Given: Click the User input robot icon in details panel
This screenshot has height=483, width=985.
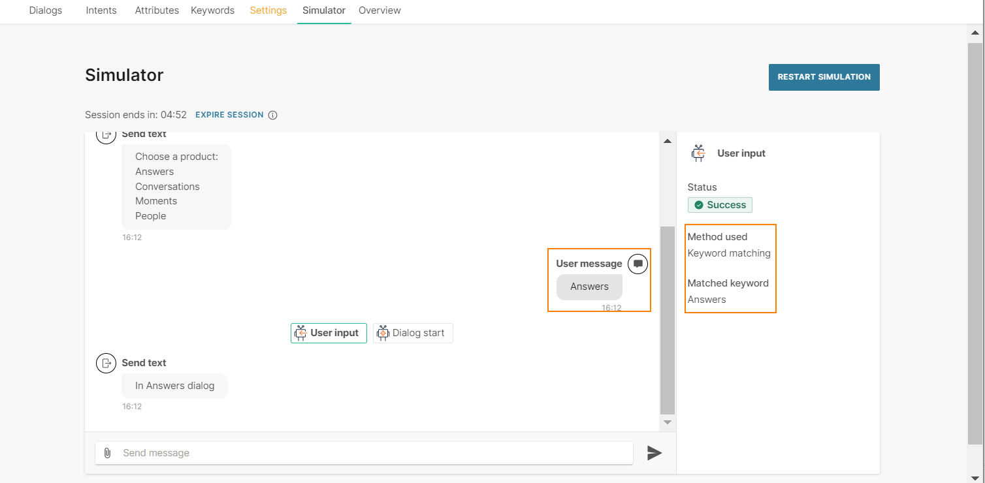Looking at the screenshot, I should [x=699, y=153].
